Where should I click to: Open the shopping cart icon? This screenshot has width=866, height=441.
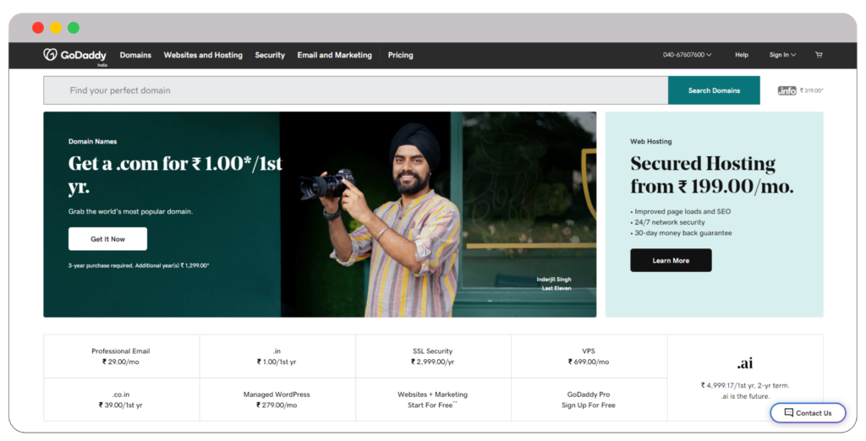coord(819,55)
